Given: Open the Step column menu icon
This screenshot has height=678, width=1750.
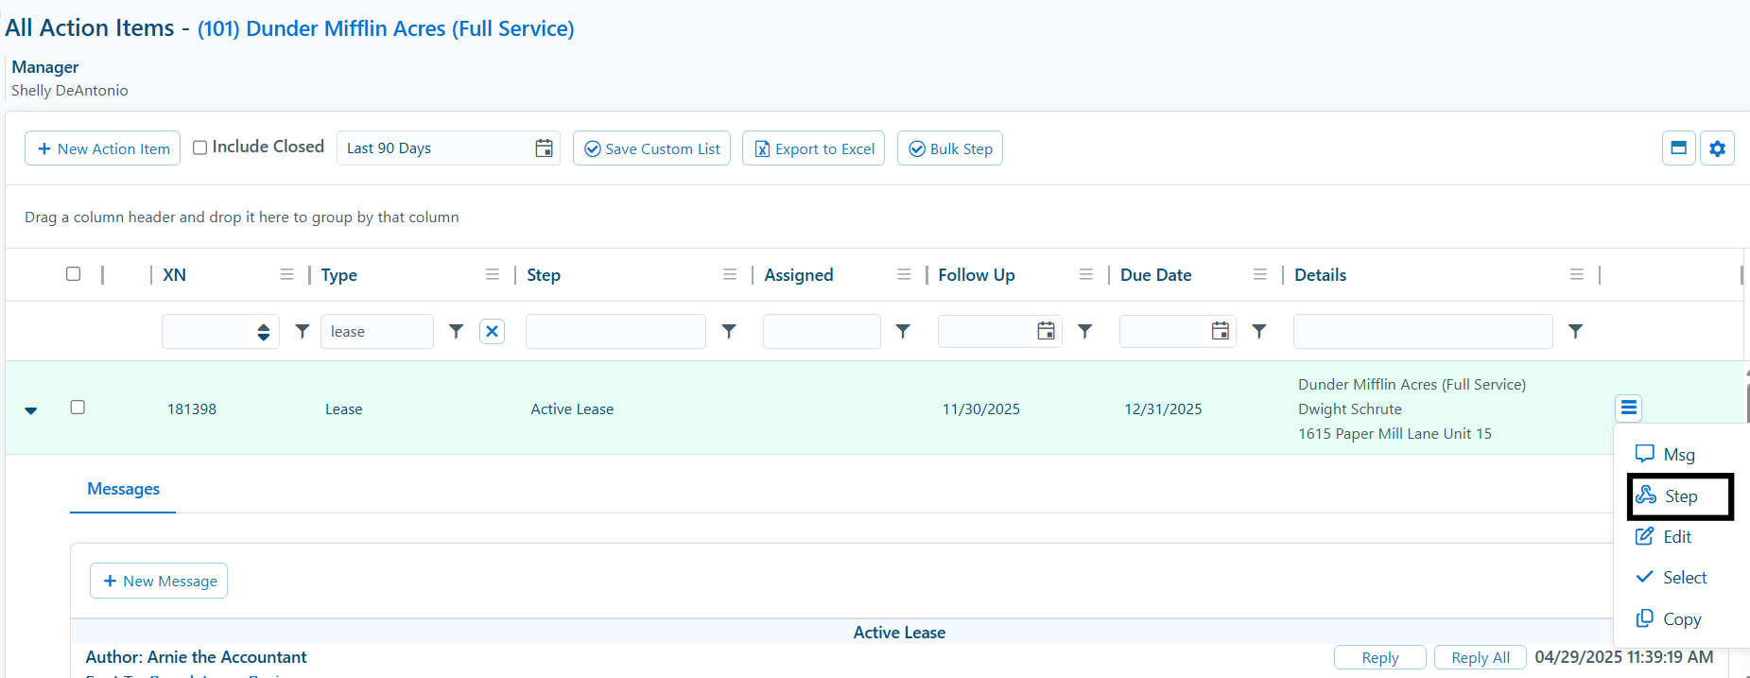Looking at the screenshot, I should [x=730, y=274].
